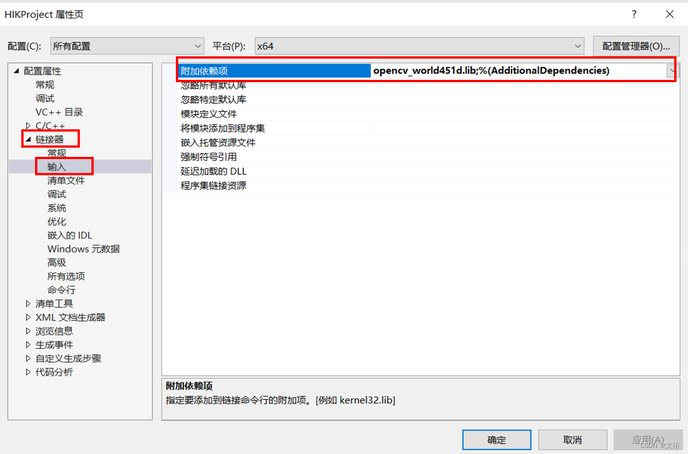688x454 pixels.
Task: Select Windows 元数据 in the tree
Action: point(83,249)
